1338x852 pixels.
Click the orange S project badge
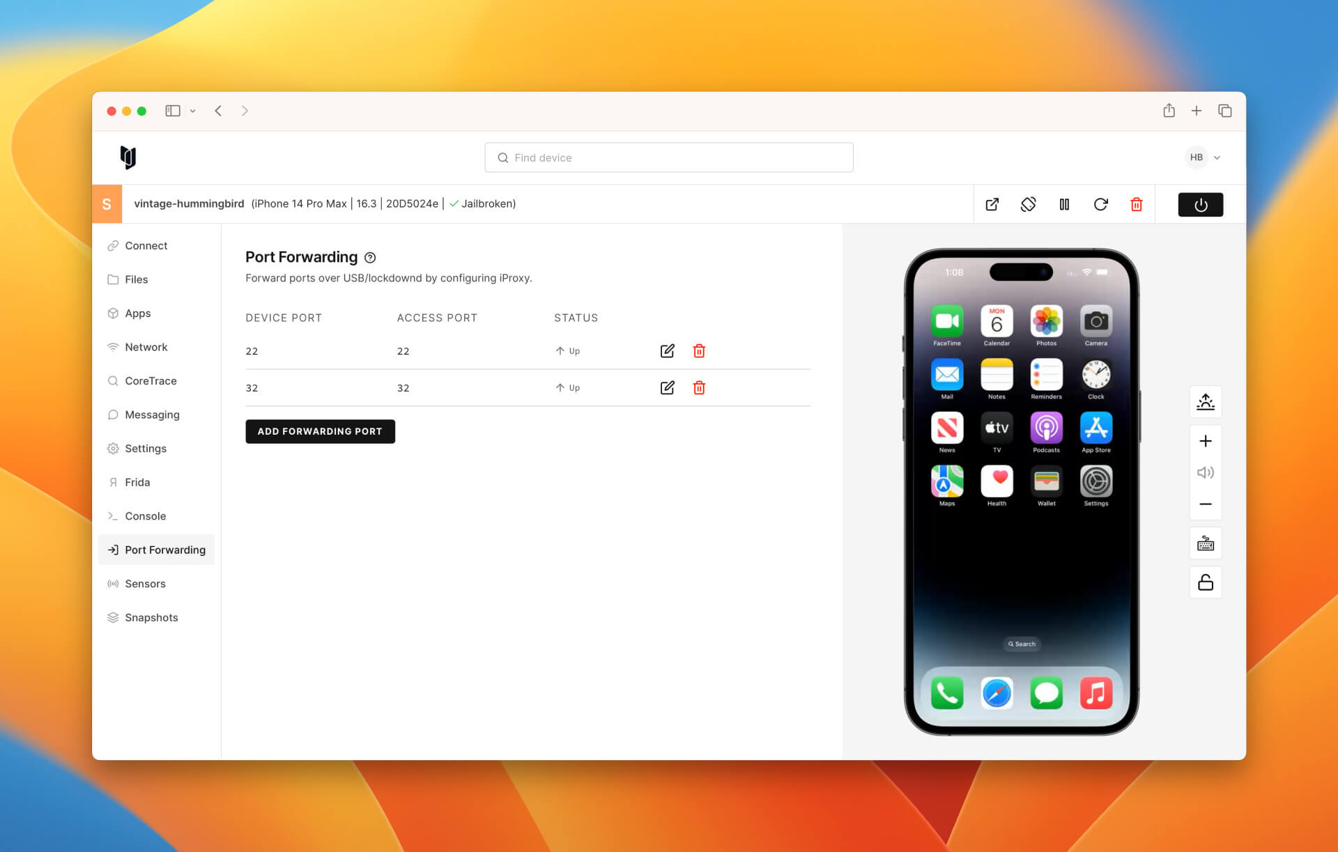(107, 204)
